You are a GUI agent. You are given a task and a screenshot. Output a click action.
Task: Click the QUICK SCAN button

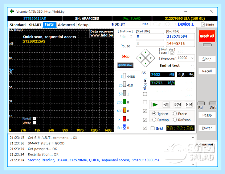coord(125,65)
